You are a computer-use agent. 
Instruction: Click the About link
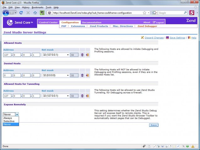[147, 22]
